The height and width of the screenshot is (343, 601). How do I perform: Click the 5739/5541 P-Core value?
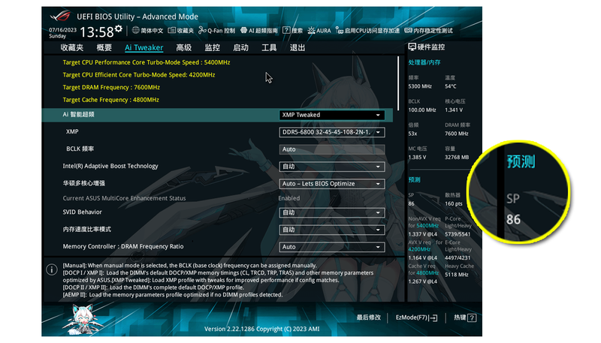point(458,234)
